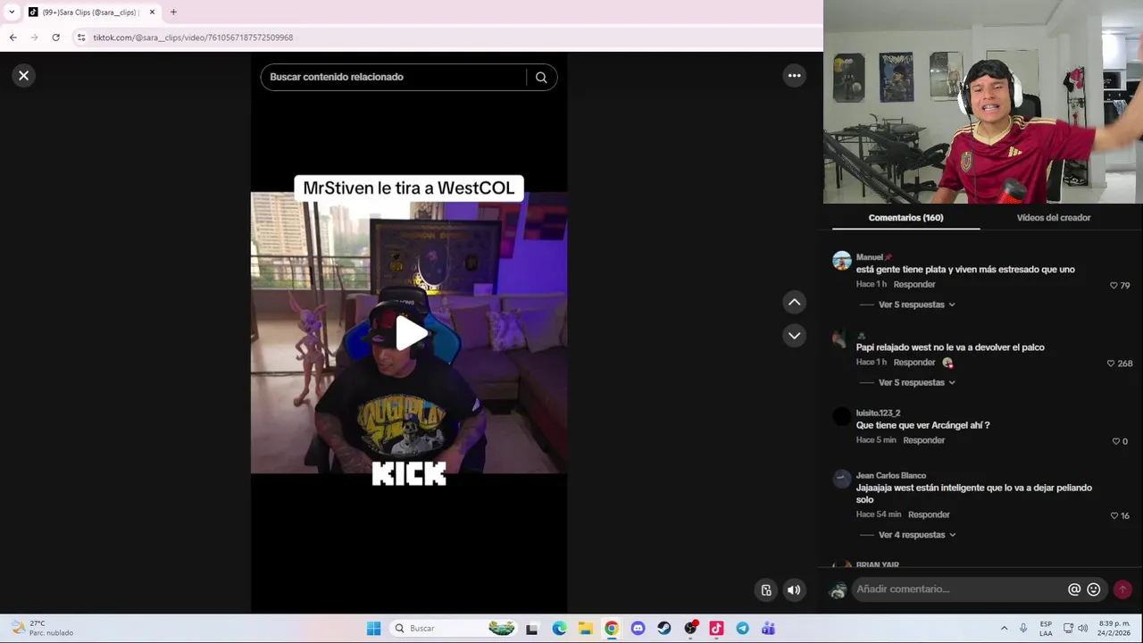The width and height of the screenshot is (1143, 643).
Task: Select the Comentarios (160) tab
Action: point(905,218)
